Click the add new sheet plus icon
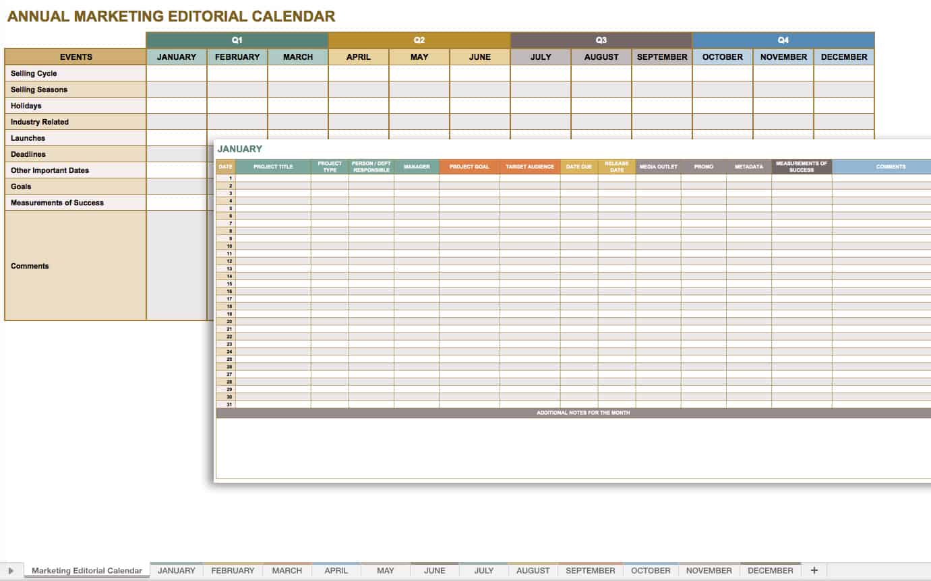931x581 pixels. click(x=814, y=570)
